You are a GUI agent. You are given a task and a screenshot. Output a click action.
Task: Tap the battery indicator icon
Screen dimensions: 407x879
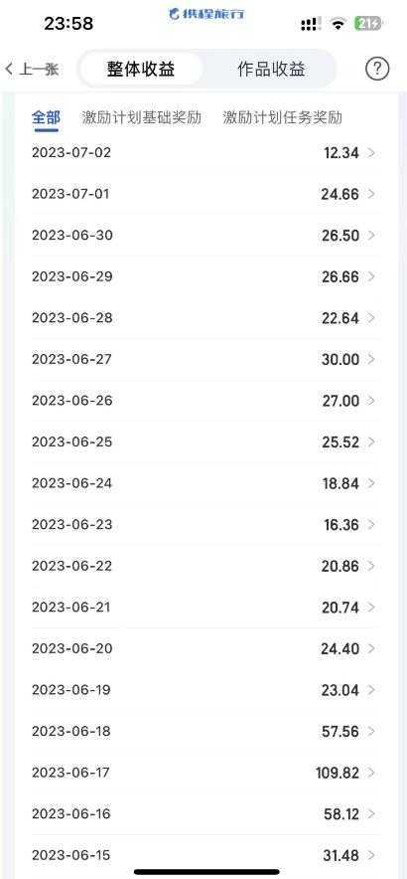coord(368,24)
